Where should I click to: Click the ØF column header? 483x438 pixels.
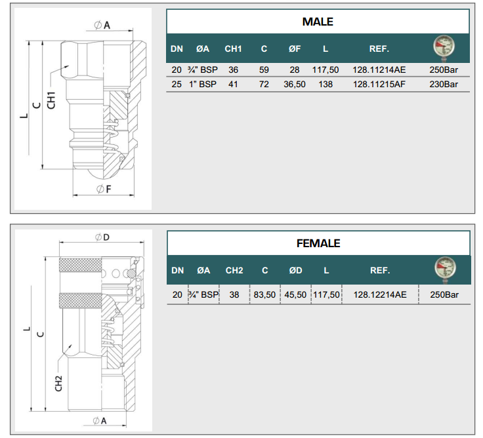click(x=294, y=49)
